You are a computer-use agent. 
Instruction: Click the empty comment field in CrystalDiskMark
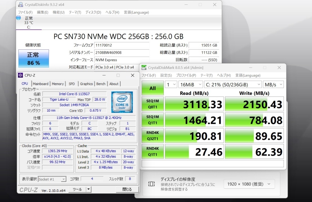coord(213,164)
